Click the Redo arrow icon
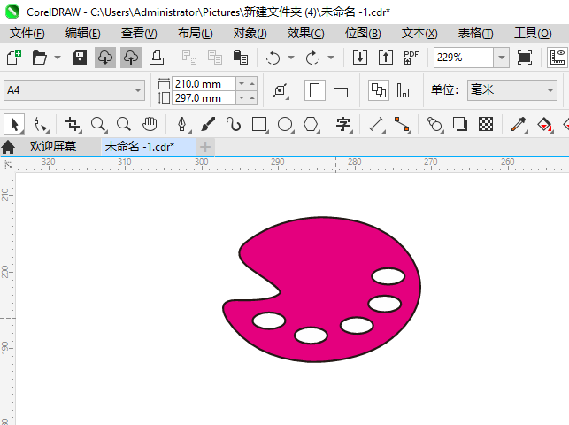Viewport: 569px width, 425px height. tap(312, 58)
